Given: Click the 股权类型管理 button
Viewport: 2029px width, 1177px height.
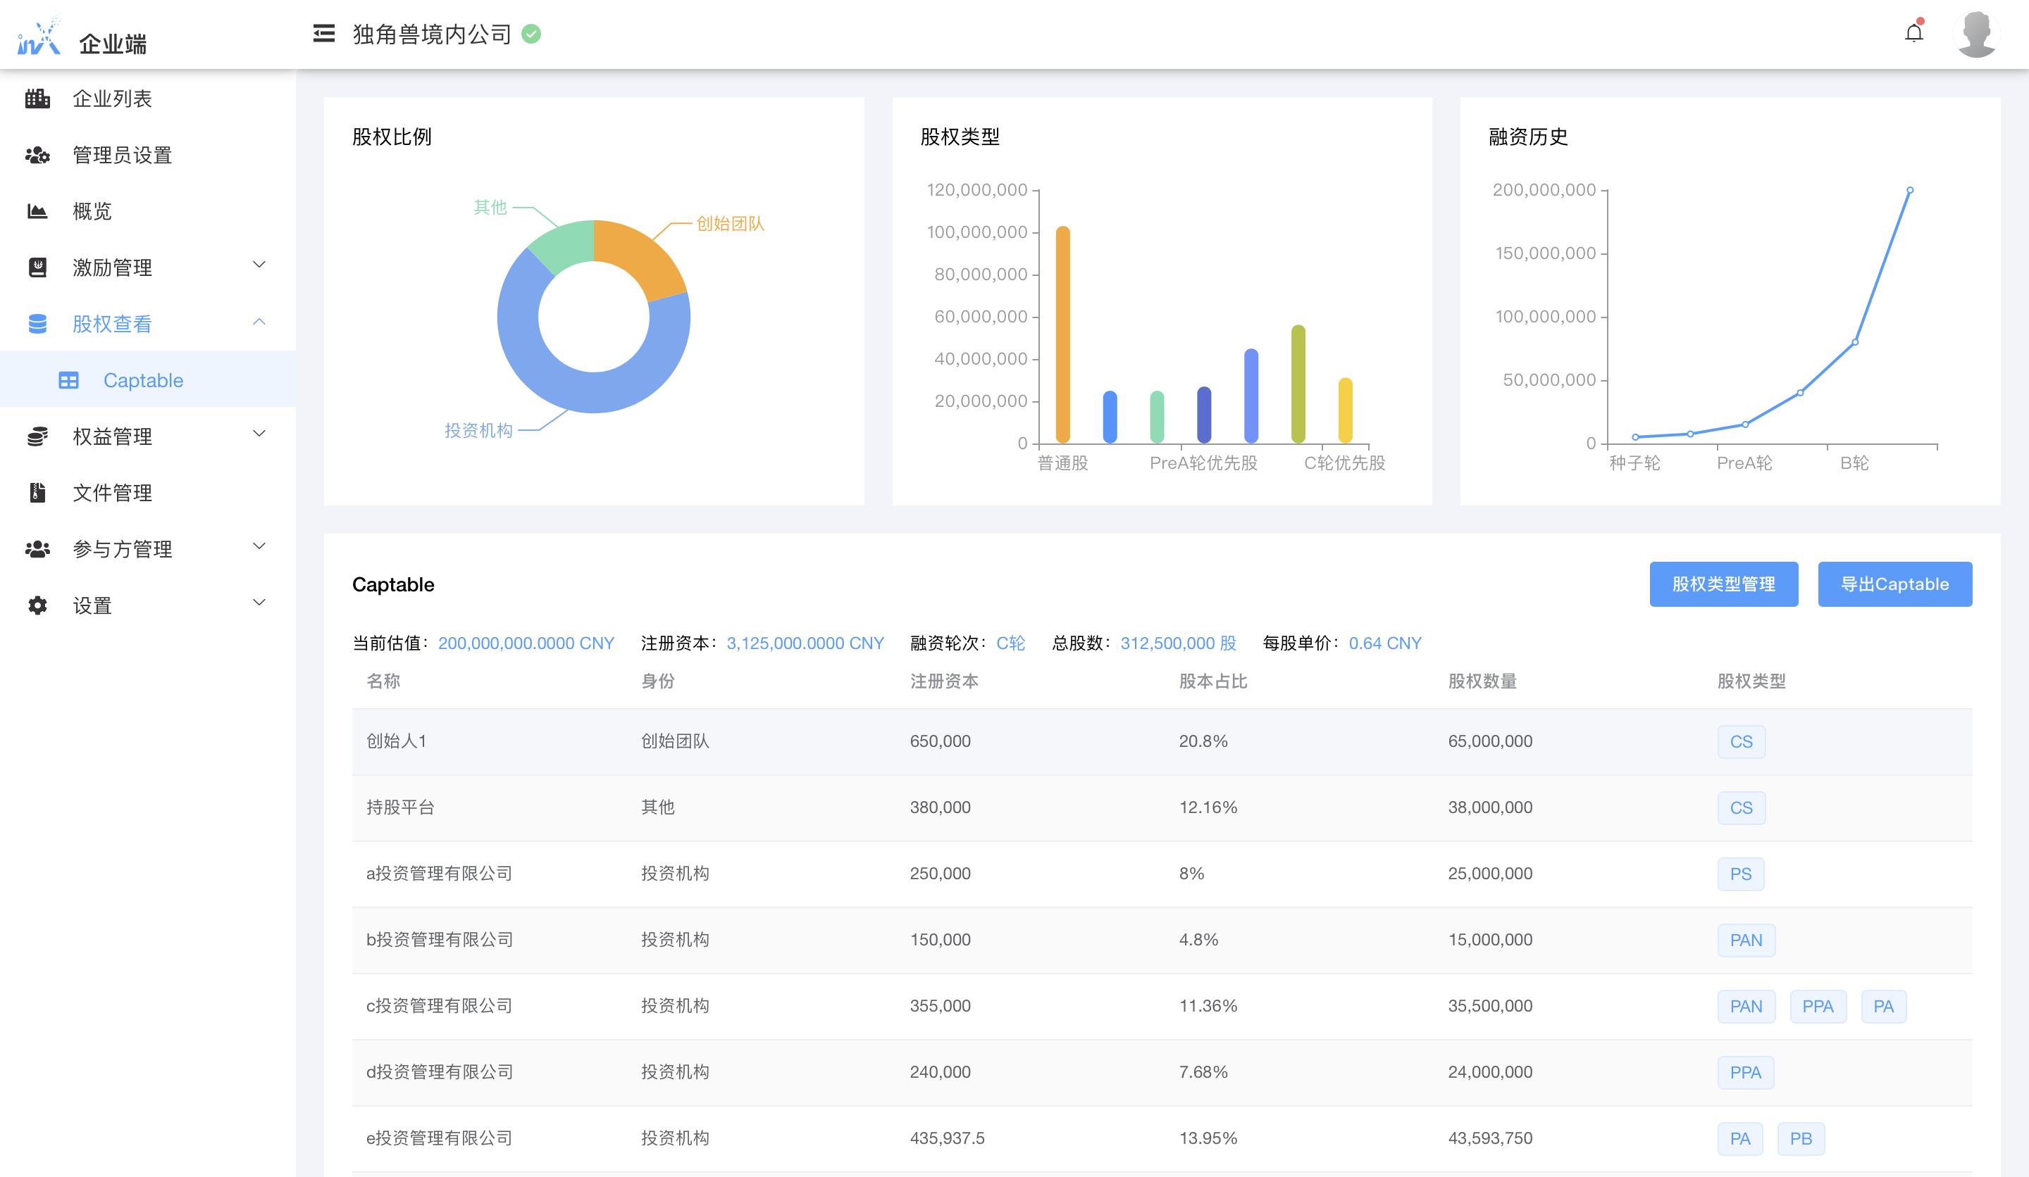Looking at the screenshot, I should coord(1723,584).
